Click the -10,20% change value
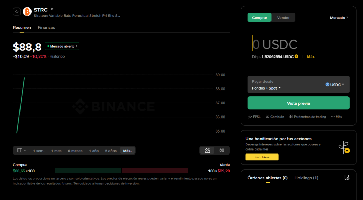Screen dimensions: 363x200 [x=38, y=56]
